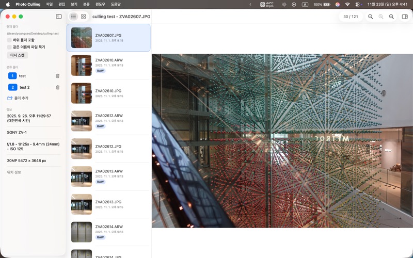This screenshot has height=258, width=413.
Task: Open the 분류 menu
Action: [86, 4]
